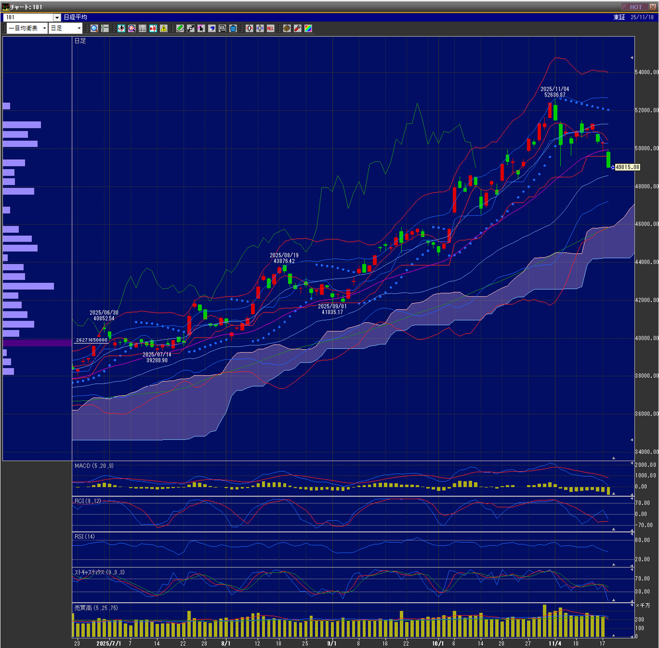659x648 pixels.
Task: Click the magnifier zoom icon in toolbar
Action: click(x=94, y=28)
